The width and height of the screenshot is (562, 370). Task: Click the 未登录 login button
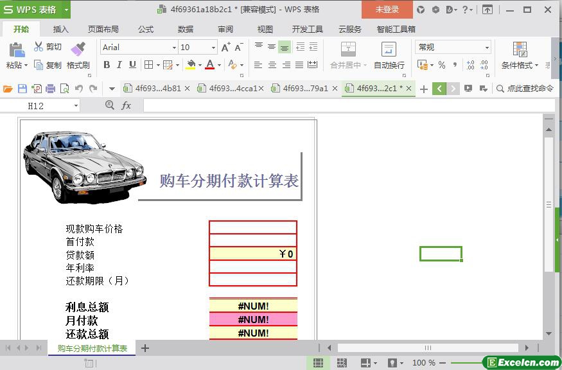[x=387, y=10]
